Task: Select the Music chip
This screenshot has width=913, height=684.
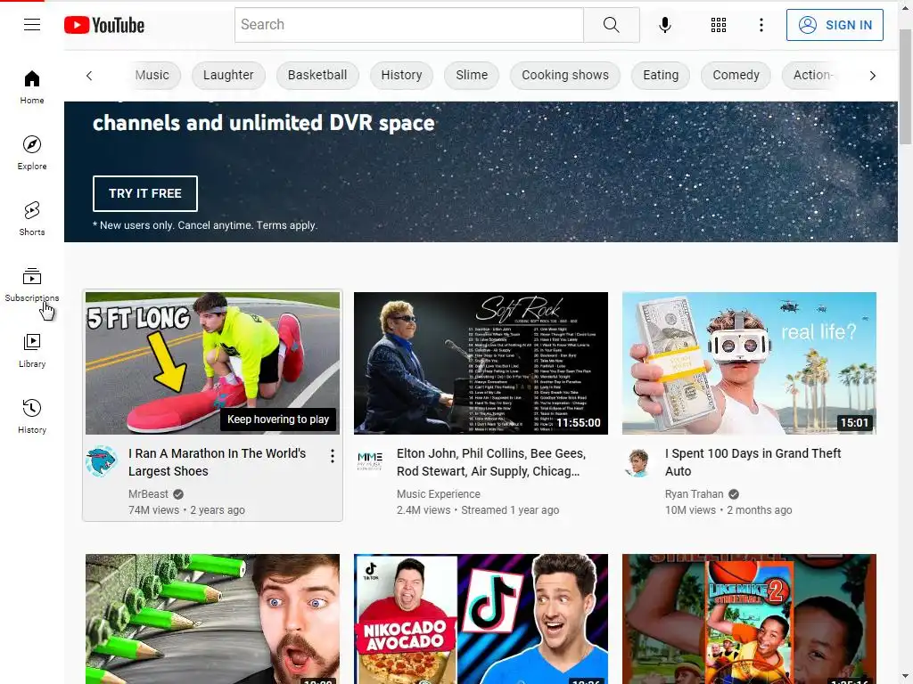Action: pyautogui.click(x=153, y=76)
